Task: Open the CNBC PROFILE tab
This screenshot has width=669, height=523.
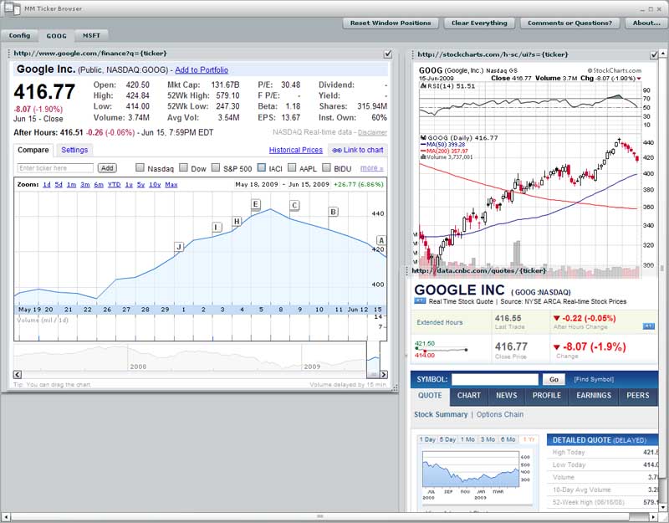Action: point(547,396)
